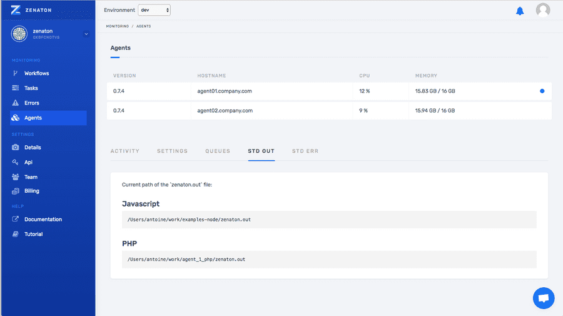
Task: Switch to the Queues tab
Action: point(218,151)
